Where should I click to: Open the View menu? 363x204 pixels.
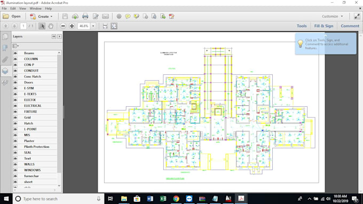[22, 9]
